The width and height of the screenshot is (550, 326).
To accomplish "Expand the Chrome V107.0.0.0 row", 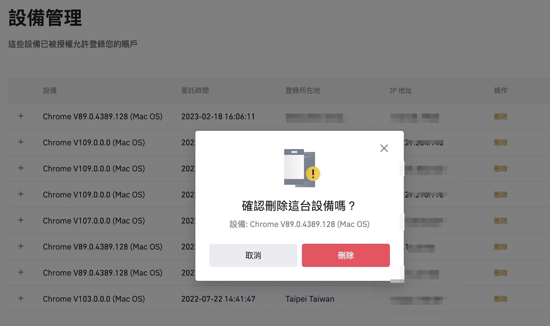I will [x=21, y=220].
